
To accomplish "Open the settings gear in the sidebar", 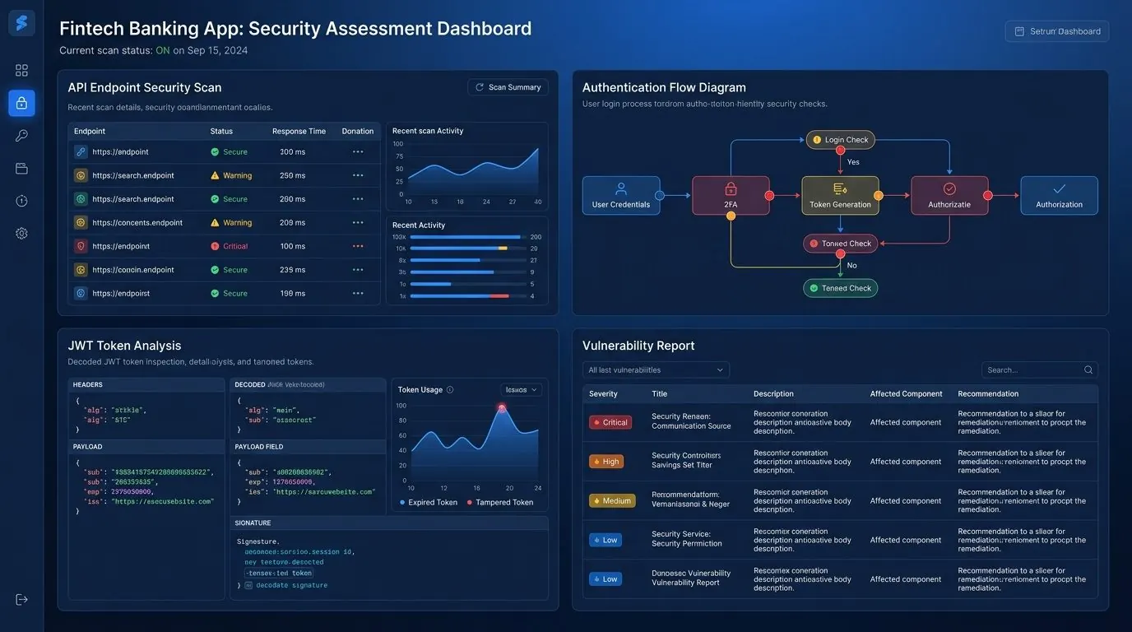I will click(x=21, y=234).
